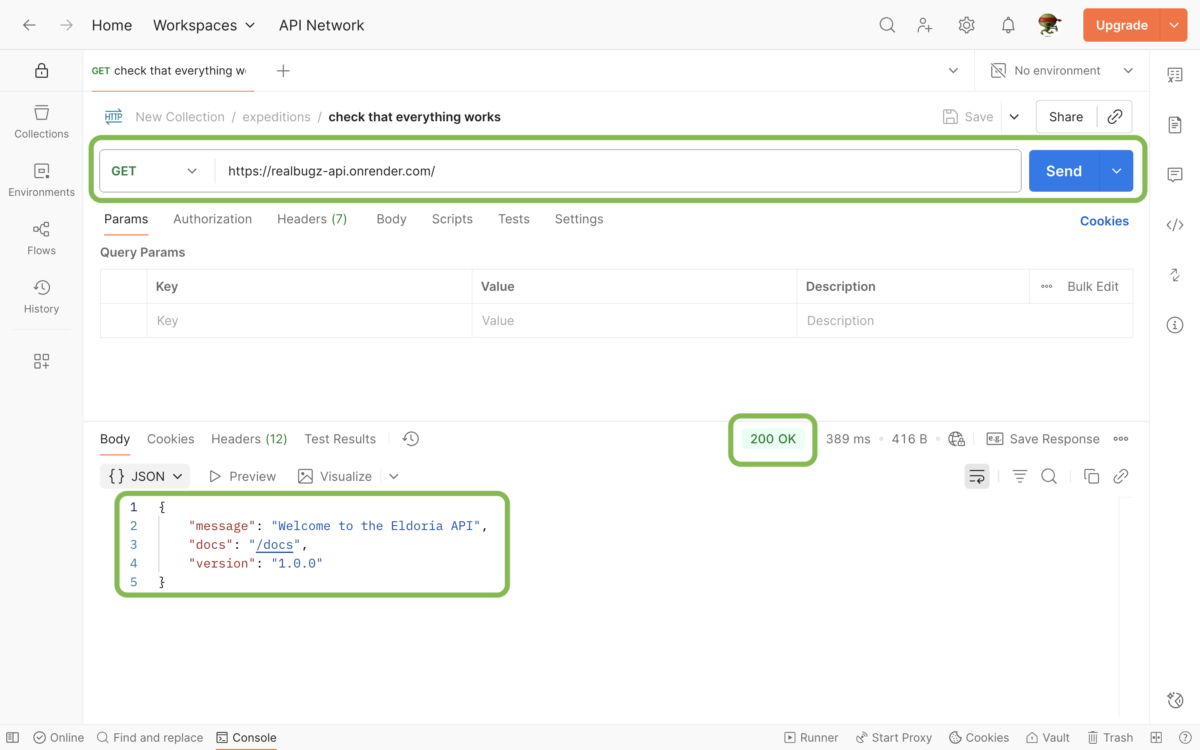
Task: Open the notifications bell
Action: pyautogui.click(x=1007, y=25)
